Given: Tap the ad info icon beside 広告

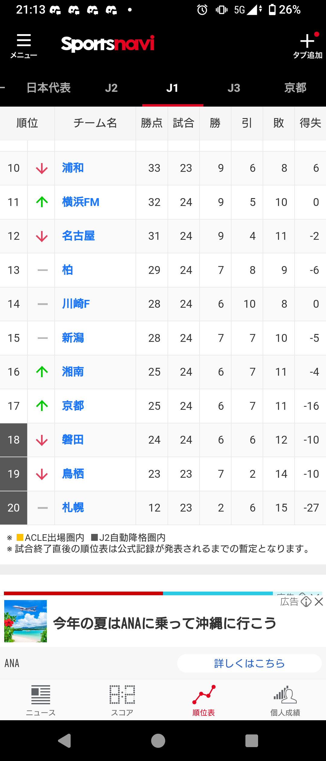Looking at the screenshot, I should pos(306,602).
